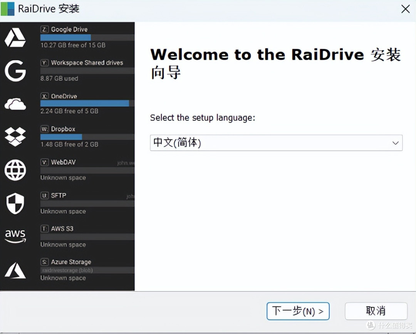The height and width of the screenshot is (334, 416).
Task: Click the chevron on the language combo box
Action: 396,143
